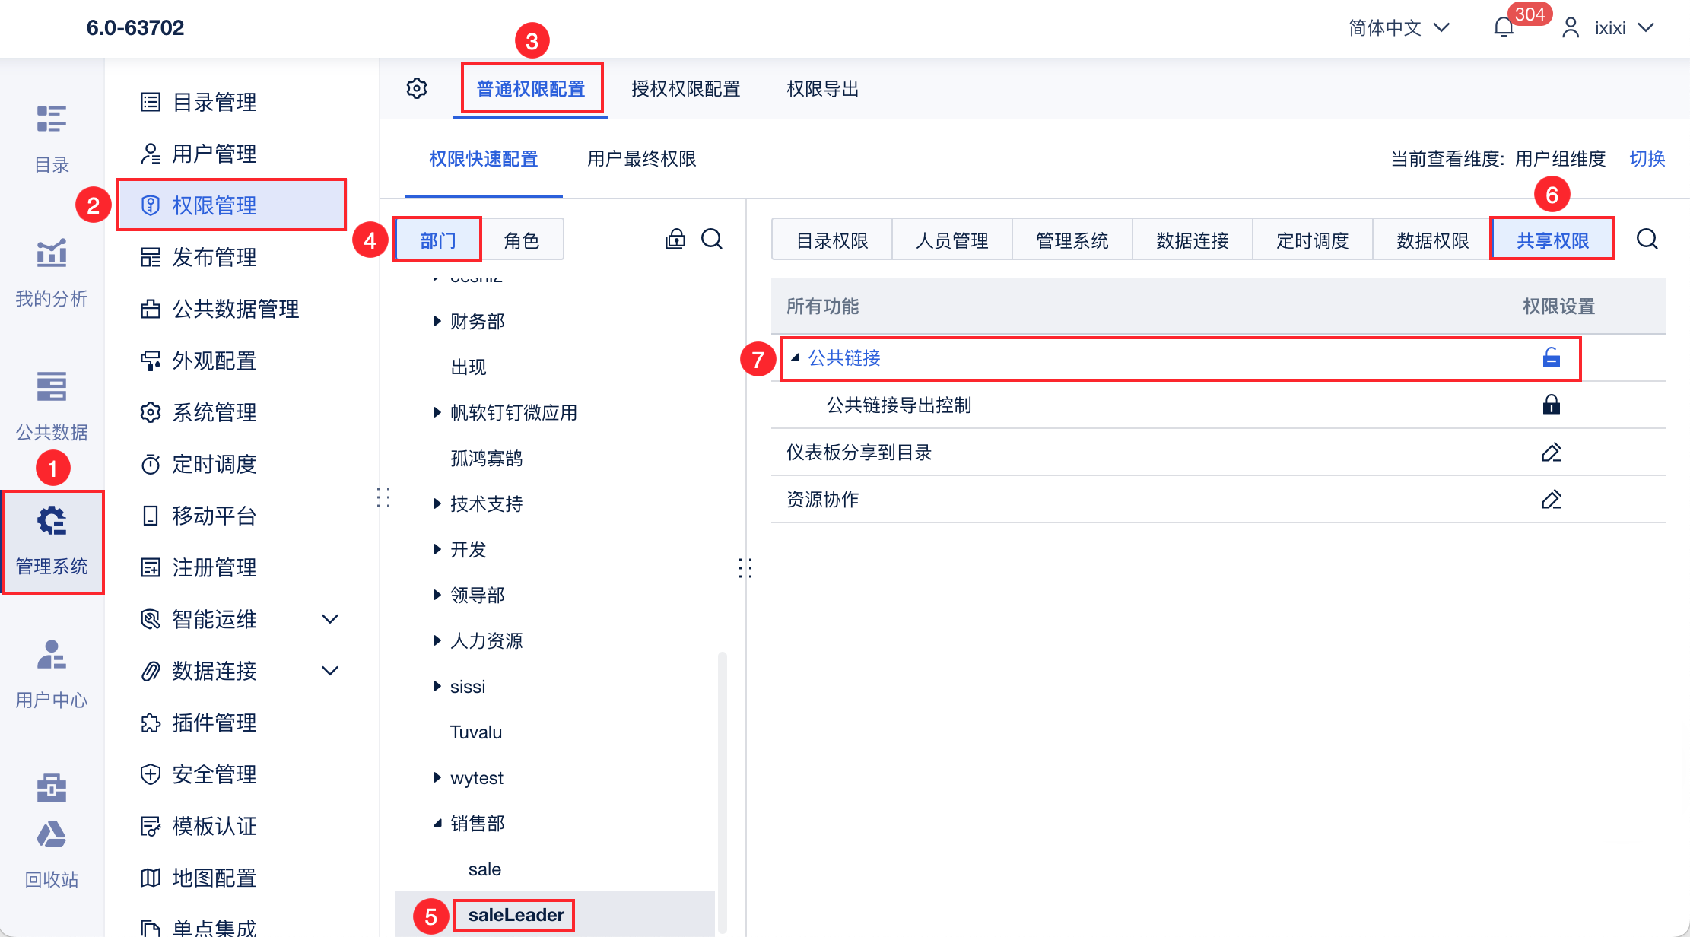Open the notification bell icon
This screenshot has height=937, width=1690.
click(1503, 28)
